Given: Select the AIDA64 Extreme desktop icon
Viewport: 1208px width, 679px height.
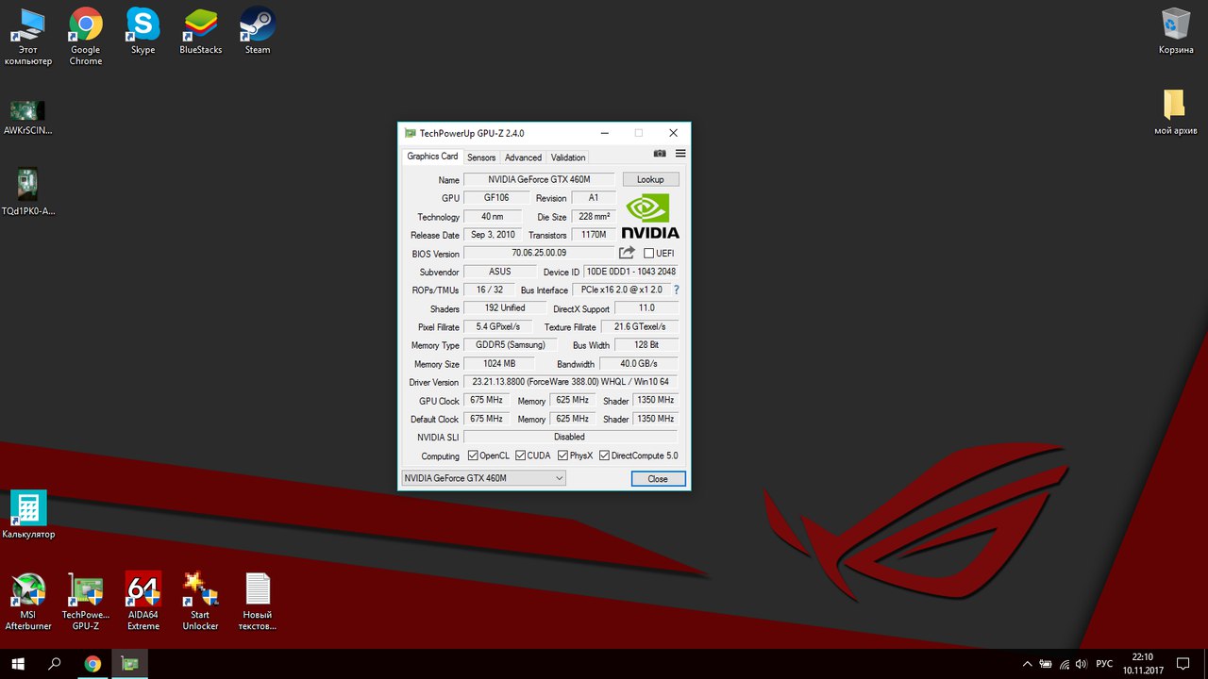Looking at the screenshot, I should pos(143,602).
